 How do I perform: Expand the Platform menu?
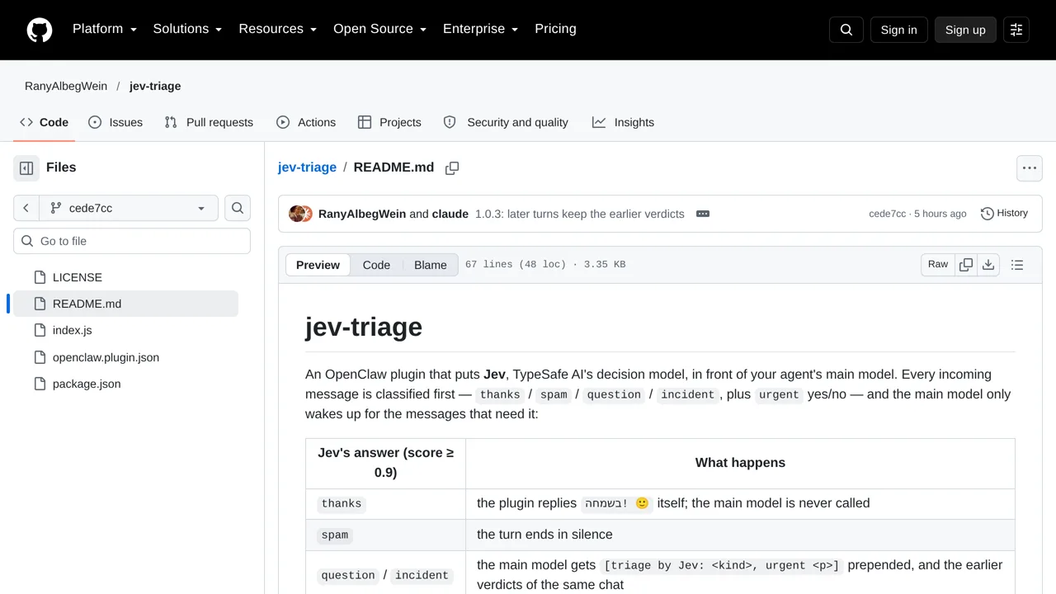pyautogui.click(x=105, y=29)
